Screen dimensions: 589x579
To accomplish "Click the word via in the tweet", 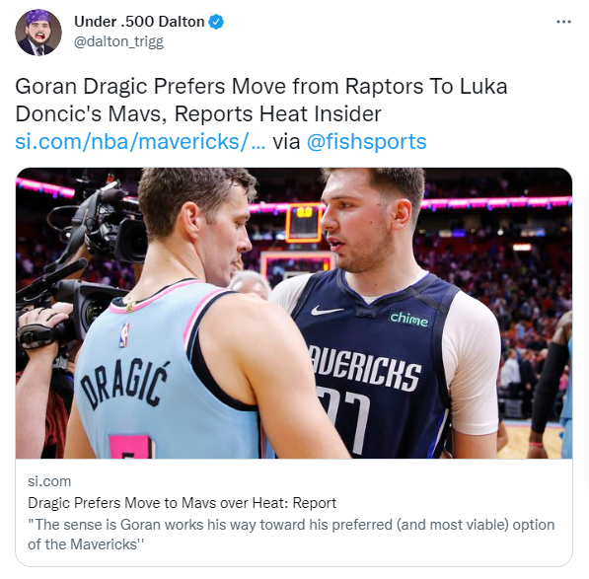I will point(286,142).
